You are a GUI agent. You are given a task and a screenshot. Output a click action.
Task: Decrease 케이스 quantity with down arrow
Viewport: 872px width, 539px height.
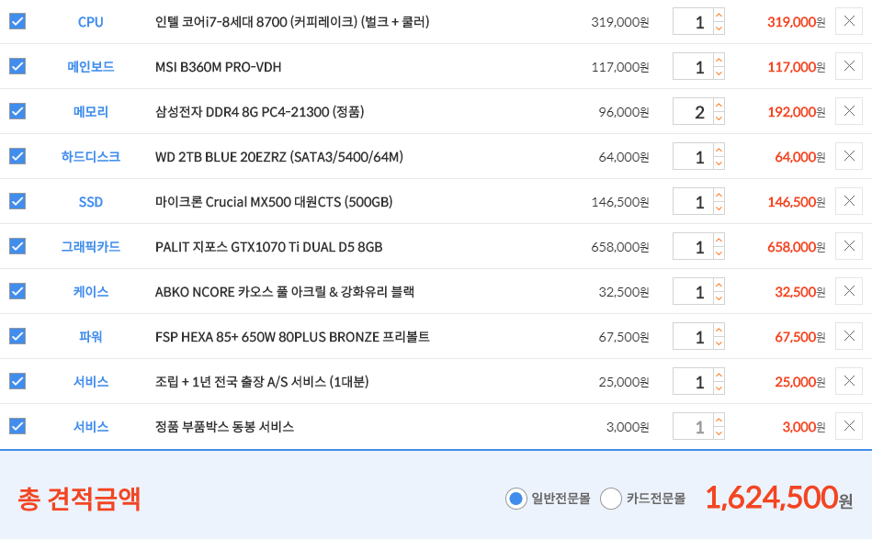coord(719,298)
